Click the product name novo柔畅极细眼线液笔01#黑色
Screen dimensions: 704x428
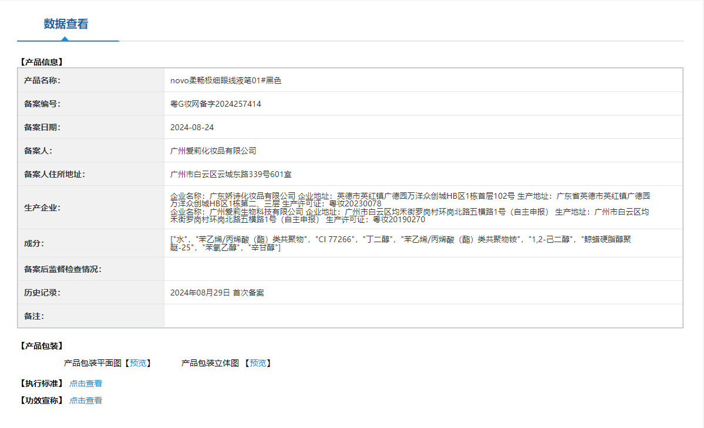coord(226,81)
